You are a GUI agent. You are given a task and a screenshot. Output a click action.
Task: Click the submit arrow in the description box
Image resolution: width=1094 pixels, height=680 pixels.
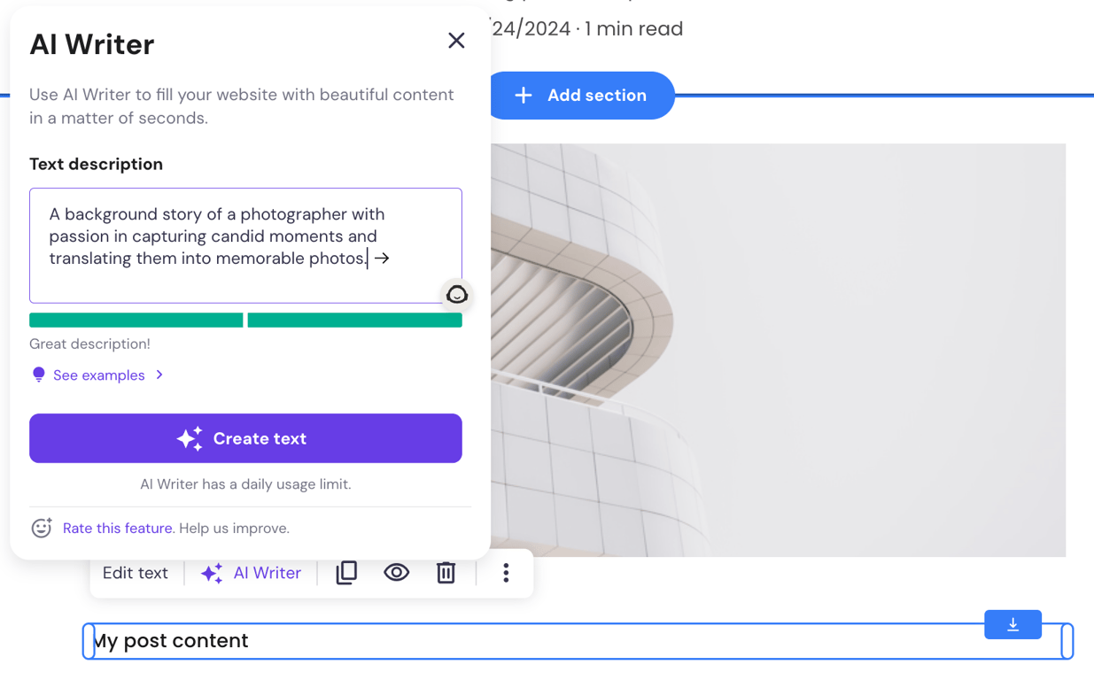point(381,258)
